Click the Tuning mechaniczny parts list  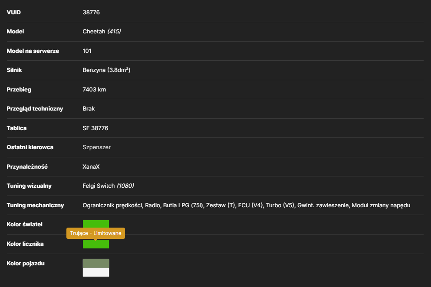pos(246,205)
